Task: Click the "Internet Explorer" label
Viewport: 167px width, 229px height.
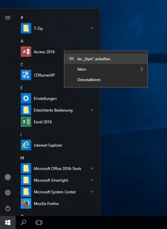Action: tap(48, 145)
